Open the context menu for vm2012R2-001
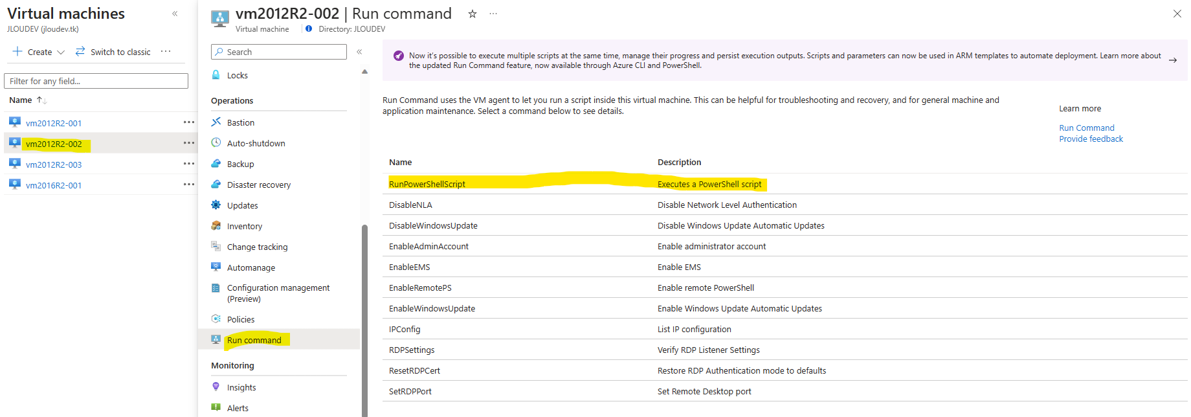 tap(188, 122)
